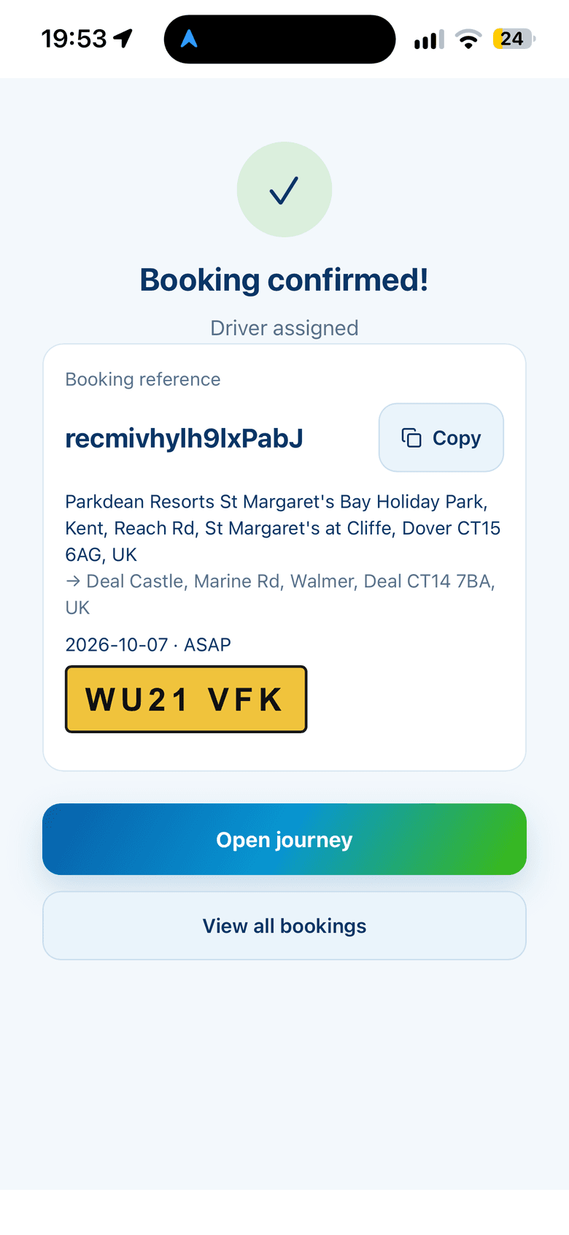Tap the copy icon beside booking reference
Screen dimensions: 569x1235
tap(411, 437)
